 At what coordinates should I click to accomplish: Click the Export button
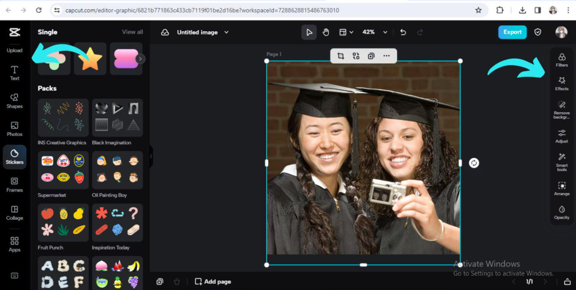click(513, 32)
